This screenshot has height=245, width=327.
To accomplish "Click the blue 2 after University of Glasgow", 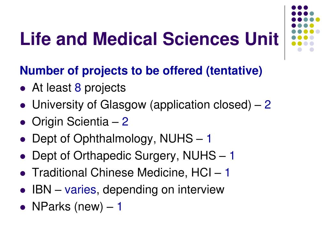I will click(x=268, y=105).
